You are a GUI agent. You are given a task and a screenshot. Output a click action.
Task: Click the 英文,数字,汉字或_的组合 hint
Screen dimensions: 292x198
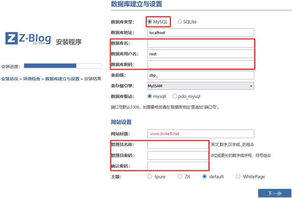[x=232, y=144]
